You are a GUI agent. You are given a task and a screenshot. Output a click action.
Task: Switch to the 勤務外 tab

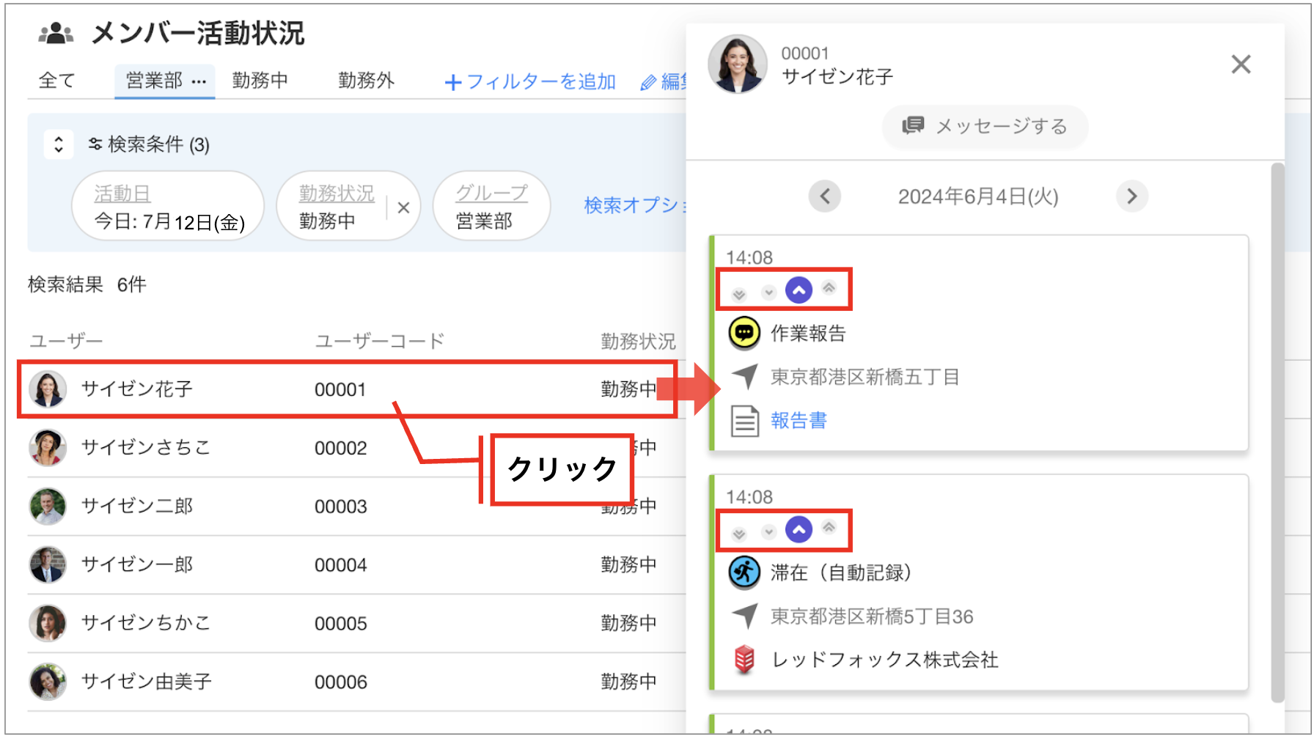(x=367, y=80)
